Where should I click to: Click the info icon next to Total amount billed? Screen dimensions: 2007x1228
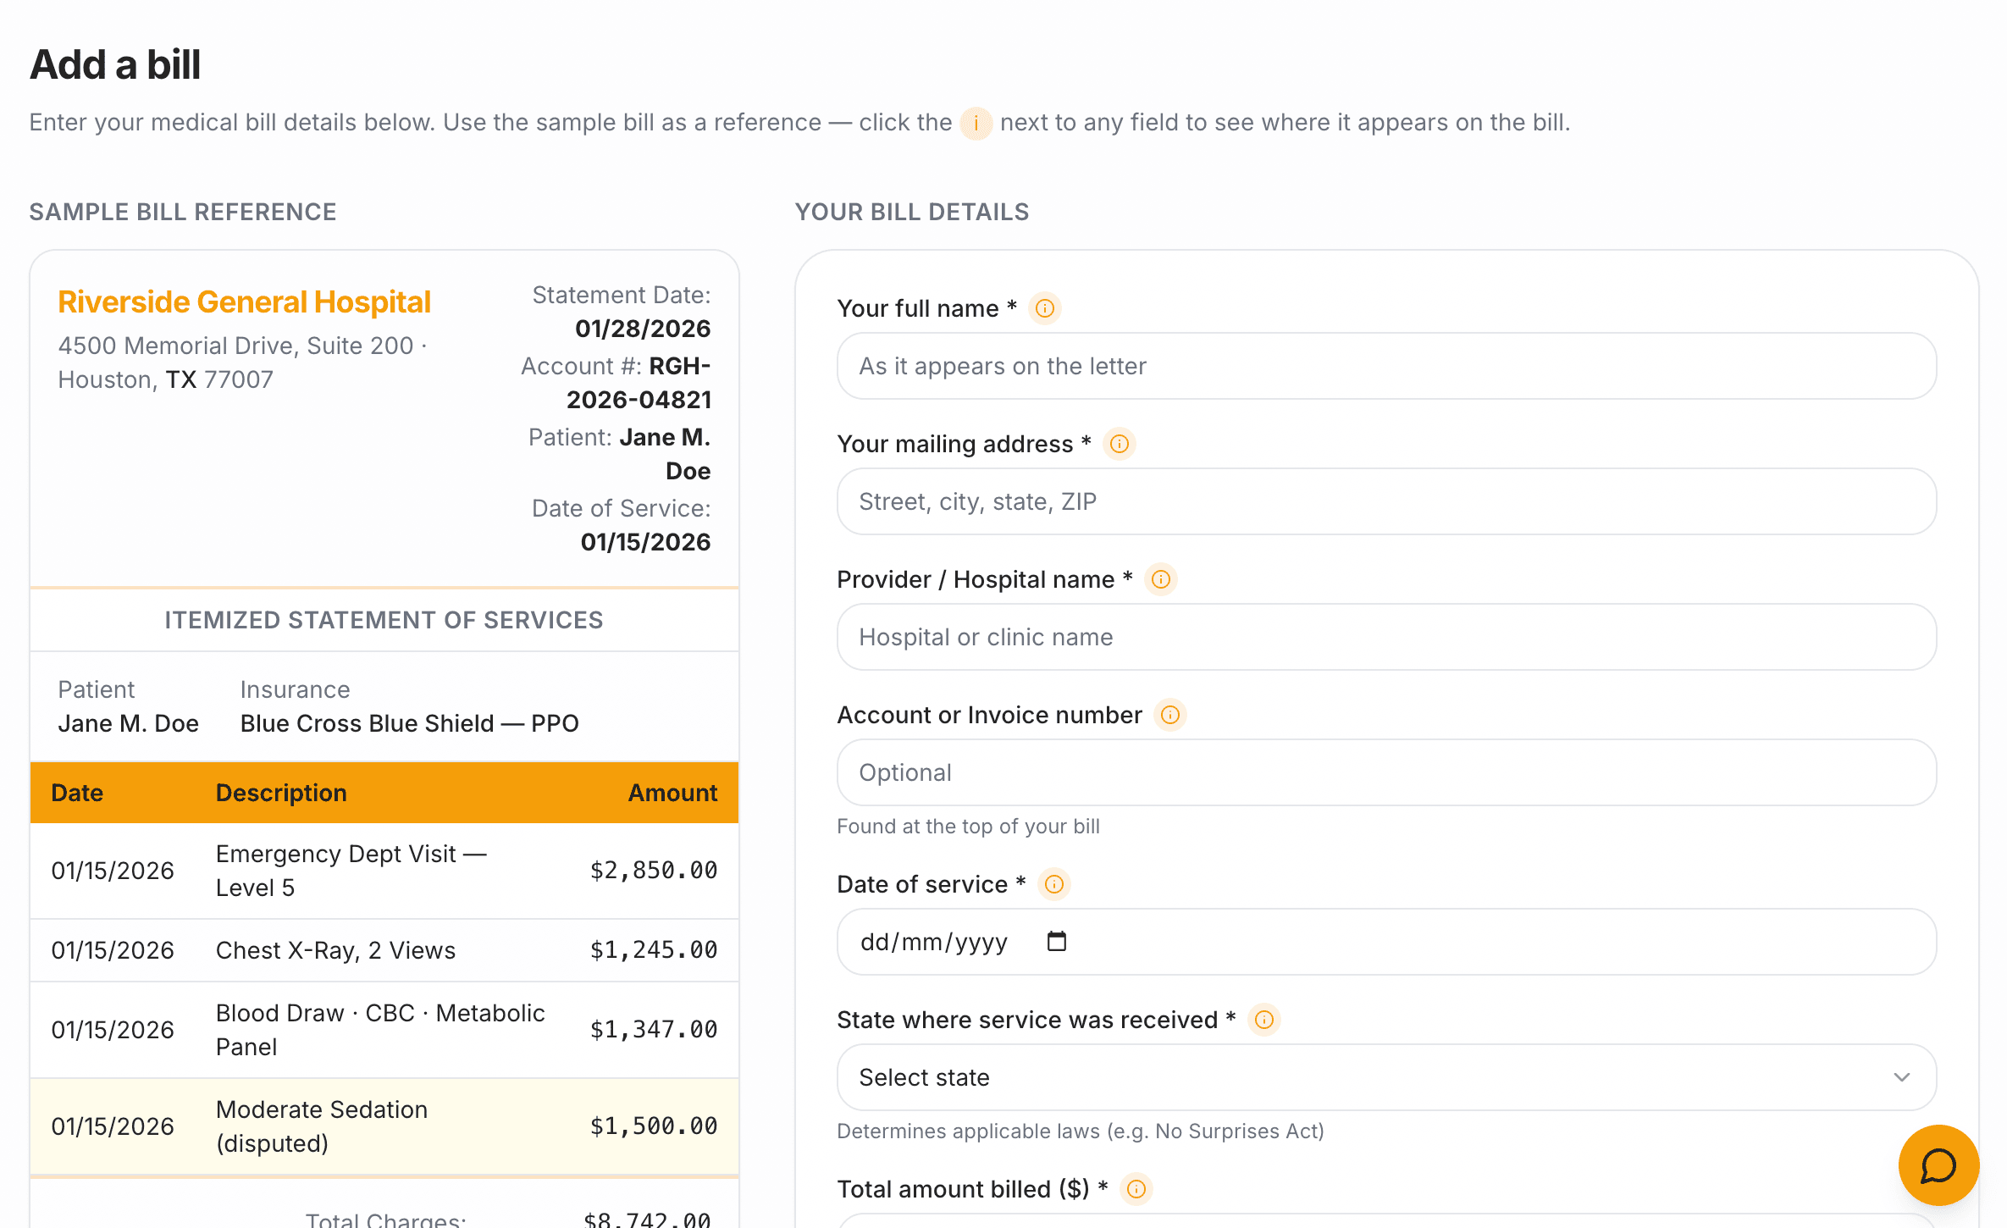[1136, 1189]
